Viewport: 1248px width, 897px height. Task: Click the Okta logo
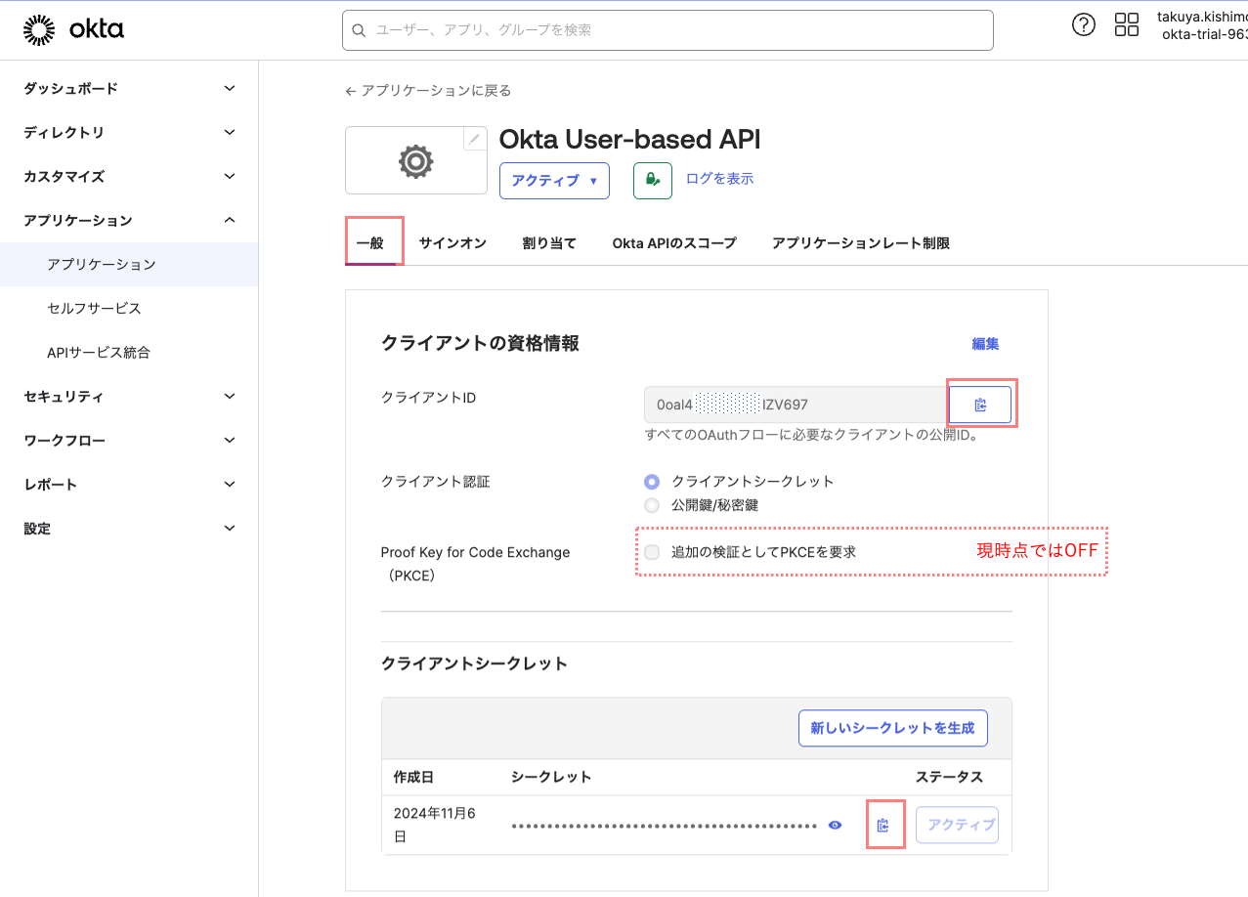click(x=74, y=30)
